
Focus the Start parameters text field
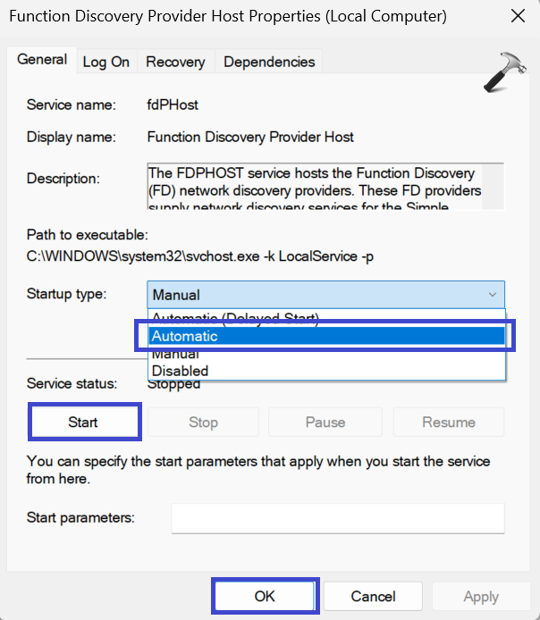coord(337,517)
